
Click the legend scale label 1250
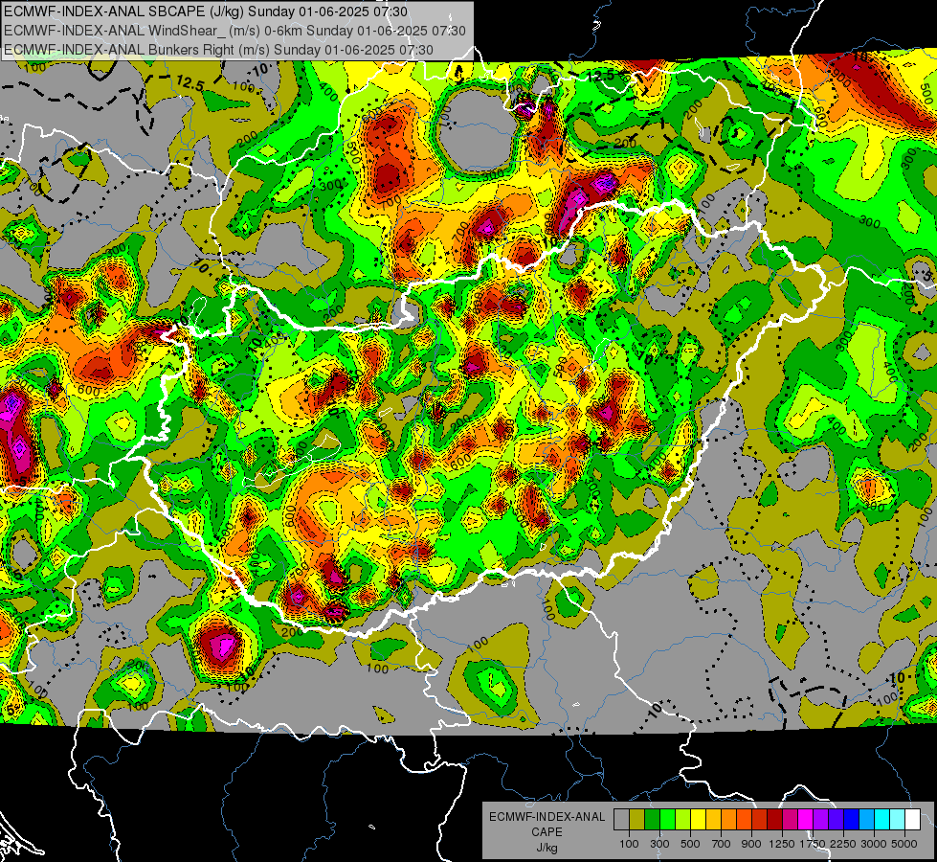pyautogui.click(x=782, y=844)
